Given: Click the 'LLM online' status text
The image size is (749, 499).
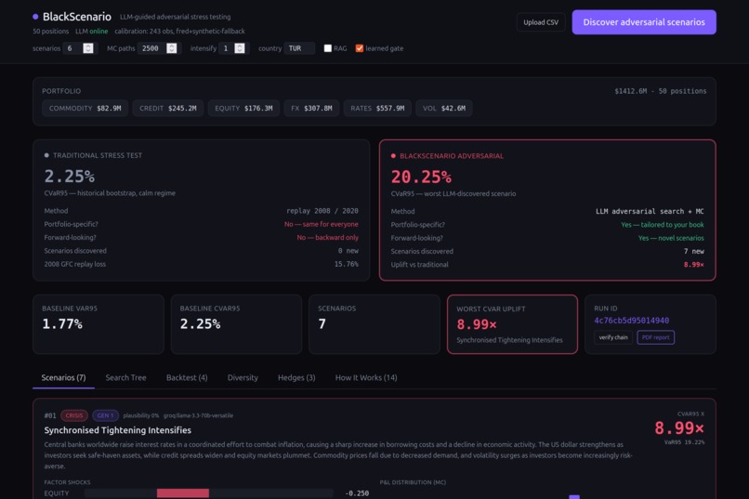Looking at the screenshot, I should [x=91, y=31].
